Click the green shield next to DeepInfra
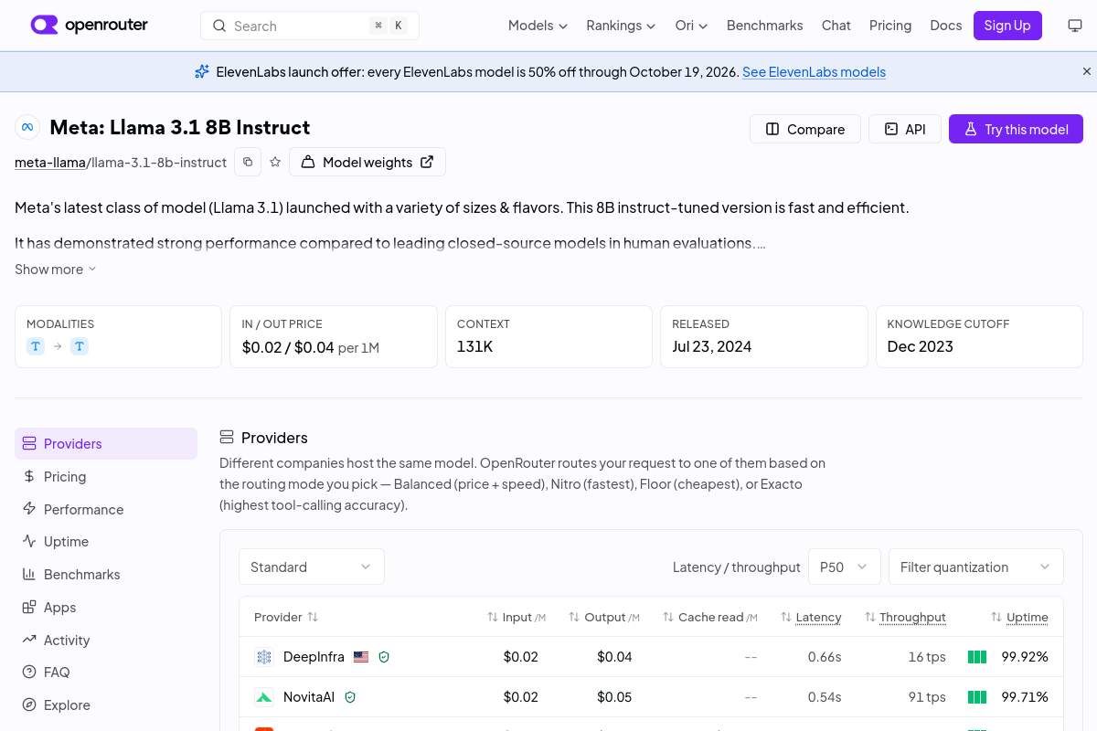The width and height of the screenshot is (1097, 731). 384,657
